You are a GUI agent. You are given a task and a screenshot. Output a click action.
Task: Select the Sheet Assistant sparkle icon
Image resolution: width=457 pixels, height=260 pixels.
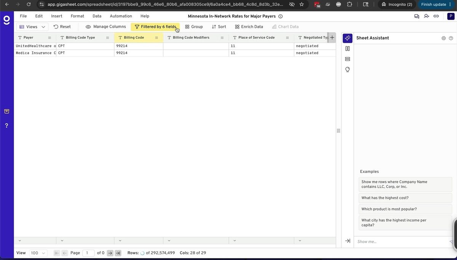tap(347, 38)
